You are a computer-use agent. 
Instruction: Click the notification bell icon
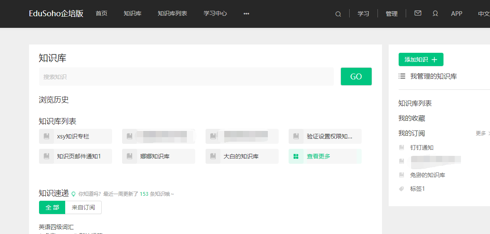pos(435,13)
